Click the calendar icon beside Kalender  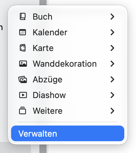22,32
